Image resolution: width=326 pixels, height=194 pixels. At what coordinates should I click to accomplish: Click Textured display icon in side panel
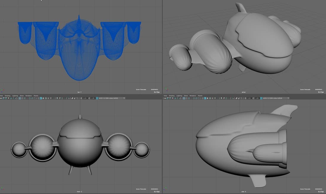[x=212, y=98]
